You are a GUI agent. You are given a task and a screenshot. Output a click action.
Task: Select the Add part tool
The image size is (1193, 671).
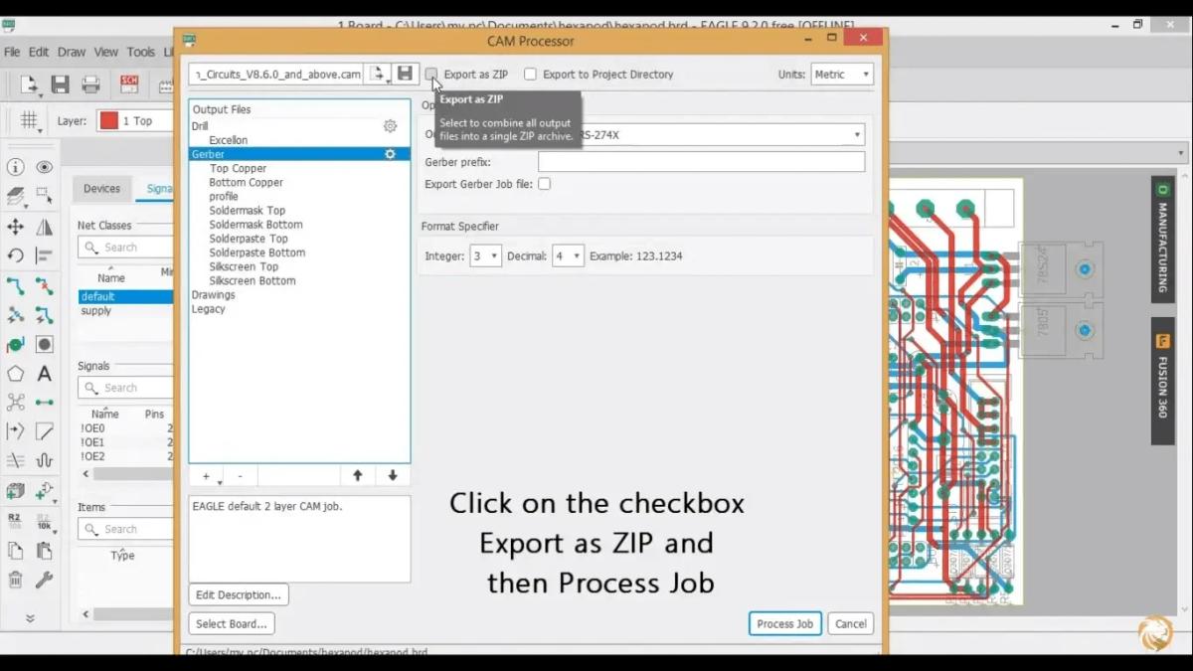pos(44,491)
